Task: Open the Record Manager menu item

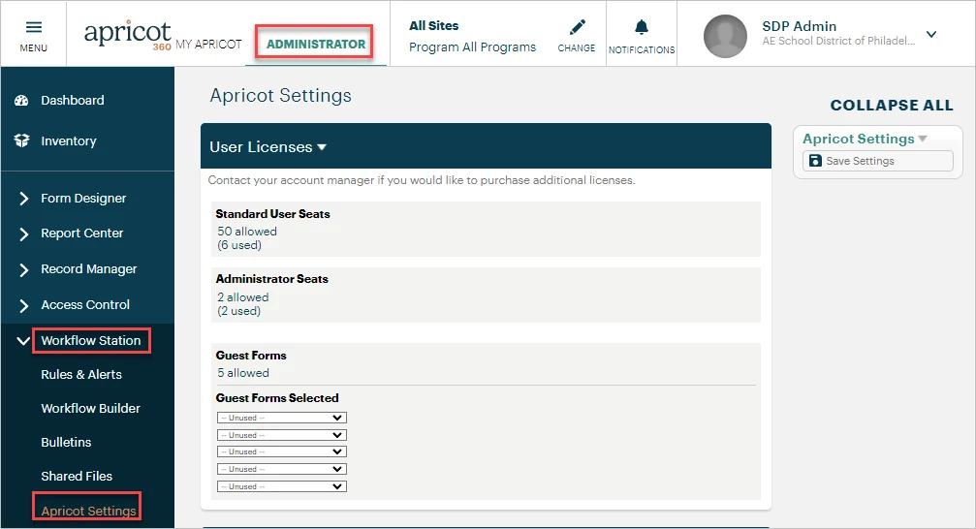Action: point(89,269)
